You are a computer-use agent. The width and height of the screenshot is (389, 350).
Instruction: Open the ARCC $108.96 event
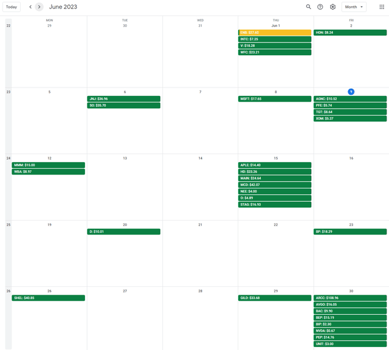click(350, 298)
